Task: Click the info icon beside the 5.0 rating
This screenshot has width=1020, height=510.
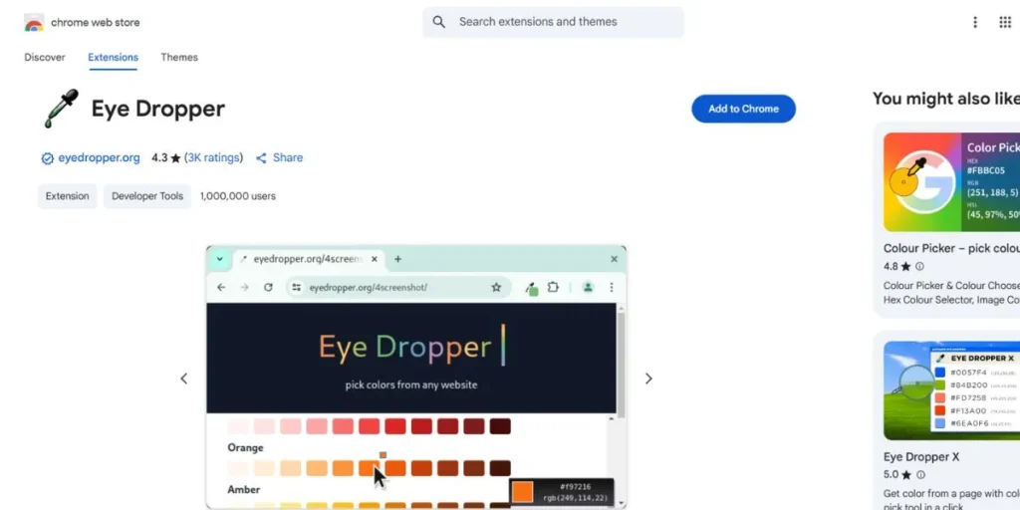Action: (x=919, y=475)
